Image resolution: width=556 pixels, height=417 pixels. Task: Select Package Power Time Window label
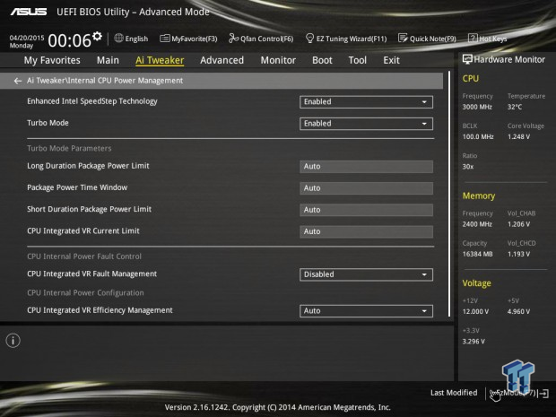pos(77,187)
